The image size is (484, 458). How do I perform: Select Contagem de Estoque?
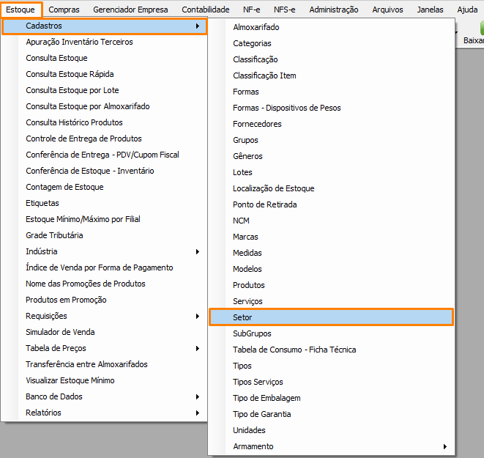pyautogui.click(x=64, y=187)
